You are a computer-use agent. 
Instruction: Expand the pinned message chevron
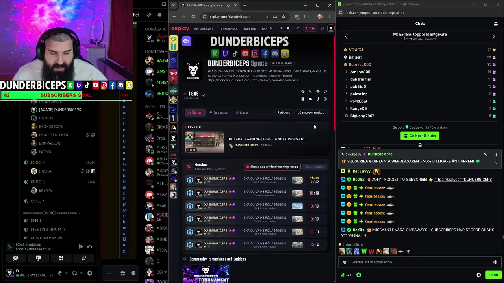tap(496, 162)
